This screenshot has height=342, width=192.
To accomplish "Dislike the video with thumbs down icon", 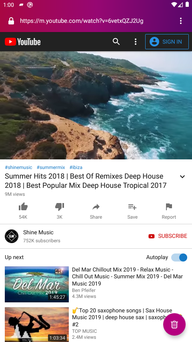I will coord(60,207).
